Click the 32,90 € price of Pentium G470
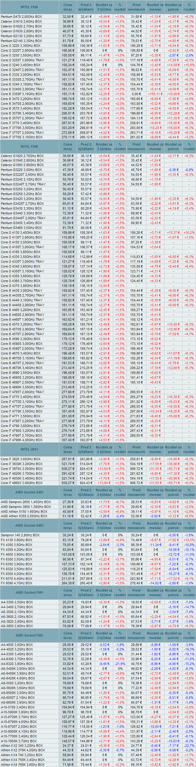 tap(68, 17)
